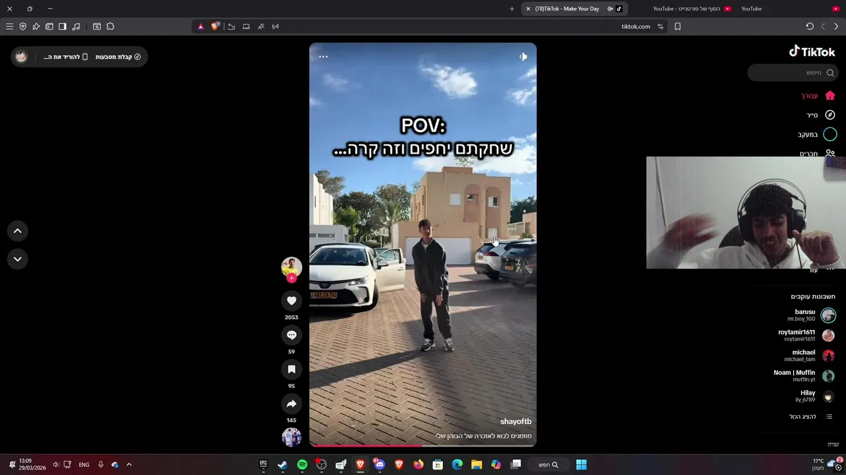846x475 pixels.
Task: Open the Leo AI sparkle toolbar icon
Action: click(x=36, y=26)
